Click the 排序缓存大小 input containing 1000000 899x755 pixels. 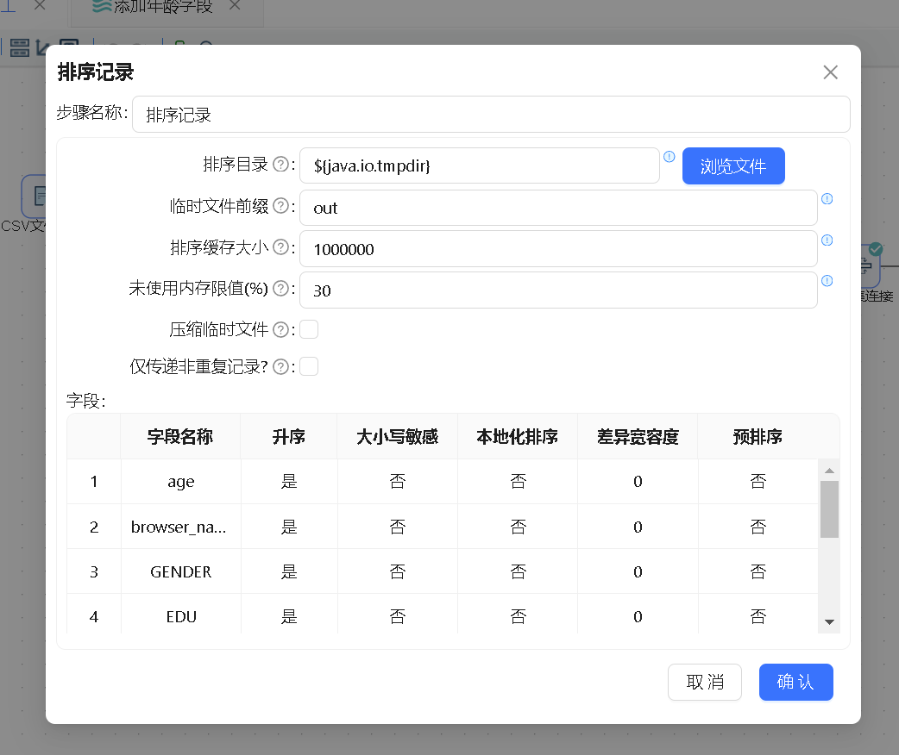(558, 249)
